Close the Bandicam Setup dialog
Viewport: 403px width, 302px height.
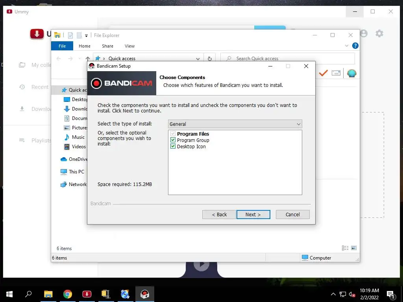[306, 66]
